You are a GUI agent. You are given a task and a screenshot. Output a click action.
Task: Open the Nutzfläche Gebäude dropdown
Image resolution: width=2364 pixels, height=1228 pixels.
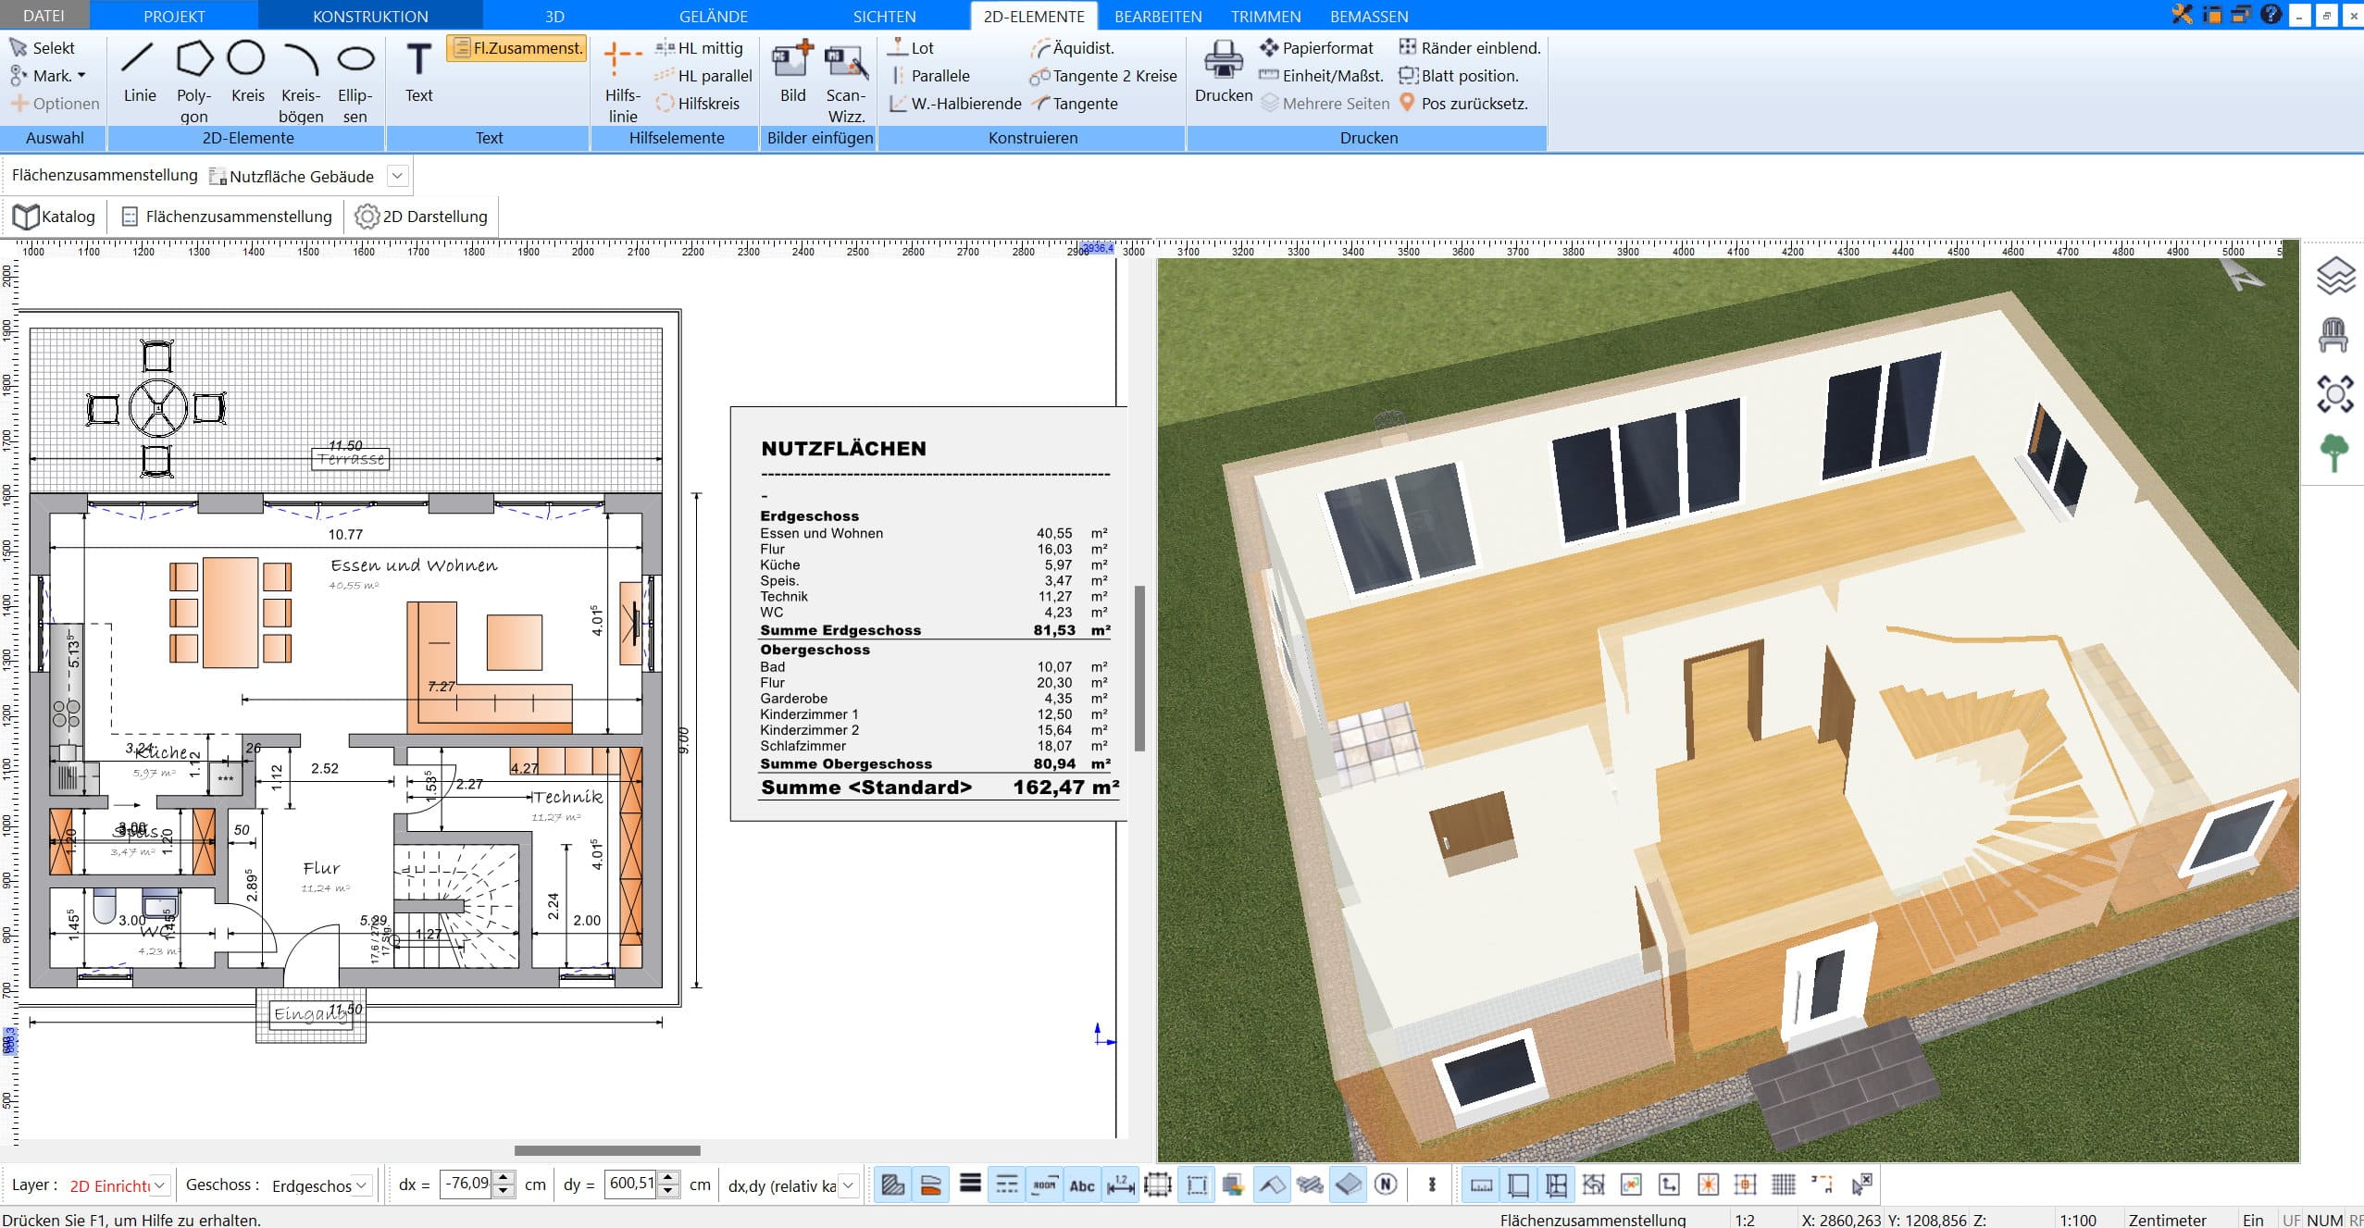(398, 176)
